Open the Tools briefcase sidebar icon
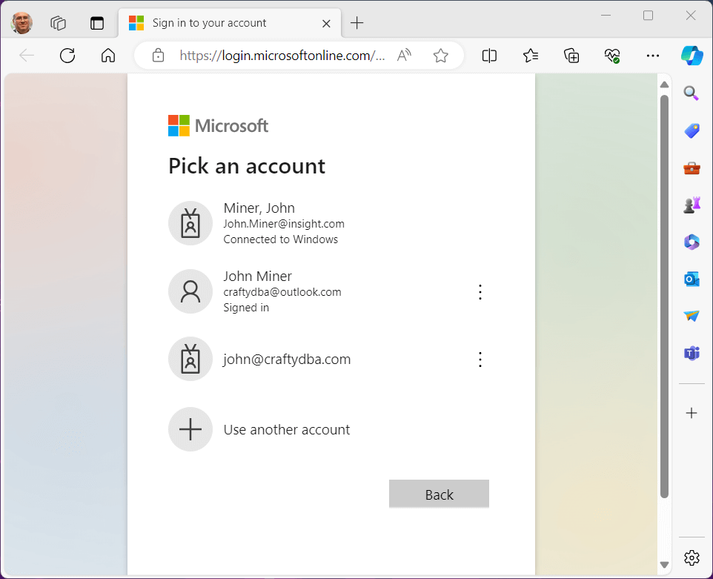This screenshot has height=579, width=713. pyautogui.click(x=692, y=168)
